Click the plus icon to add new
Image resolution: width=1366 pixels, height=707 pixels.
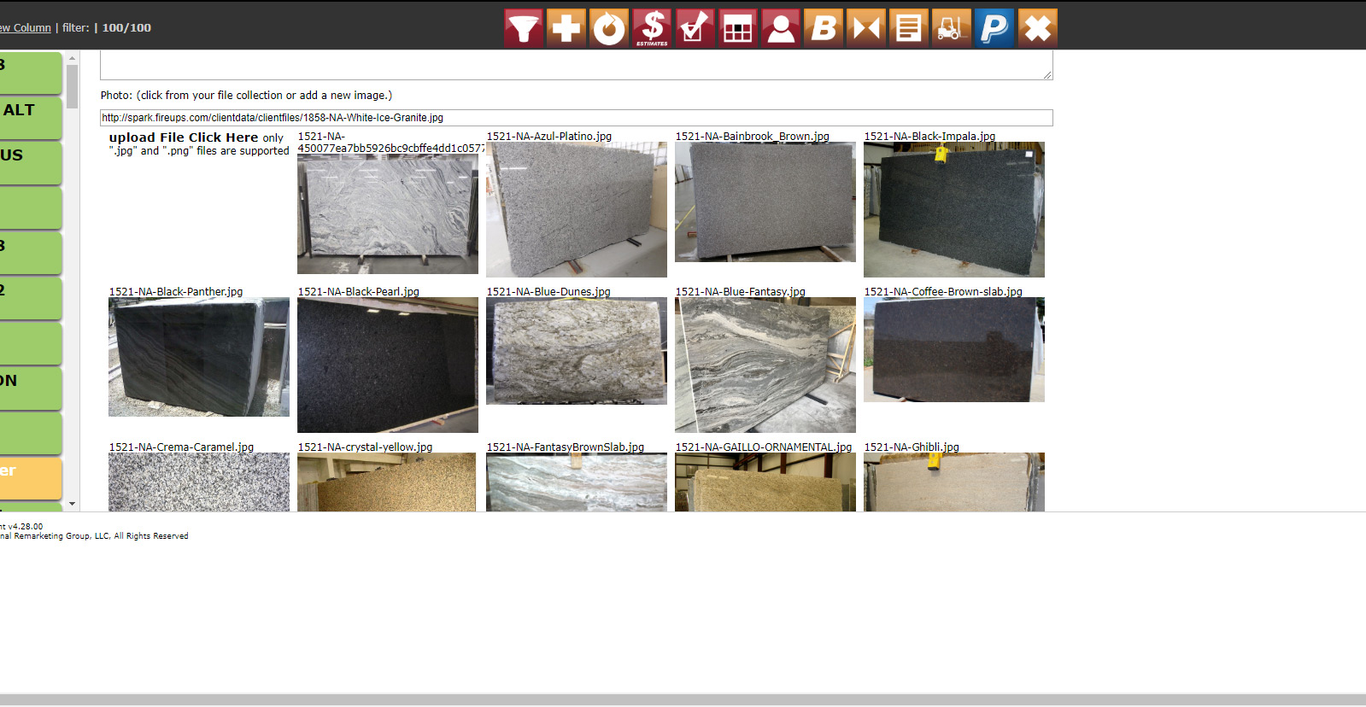tap(566, 28)
